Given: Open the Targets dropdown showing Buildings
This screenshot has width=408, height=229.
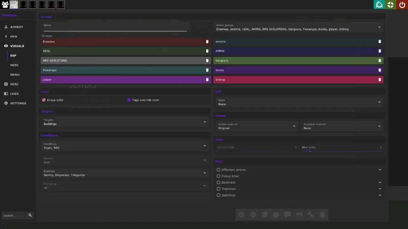Looking at the screenshot, I should tap(125, 122).
